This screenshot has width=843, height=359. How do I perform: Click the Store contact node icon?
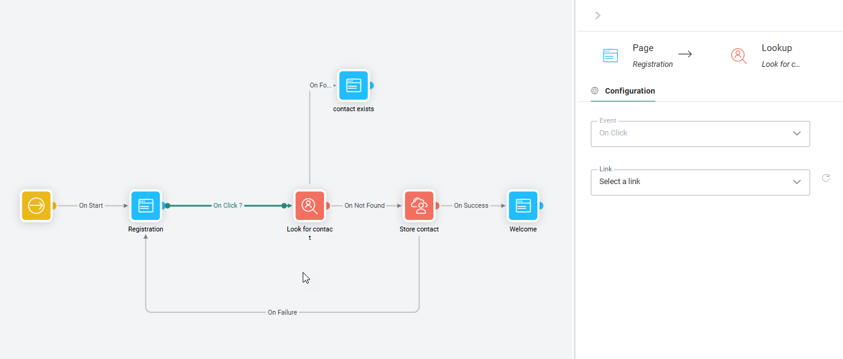pyautogui.click(x=419, y=205)
